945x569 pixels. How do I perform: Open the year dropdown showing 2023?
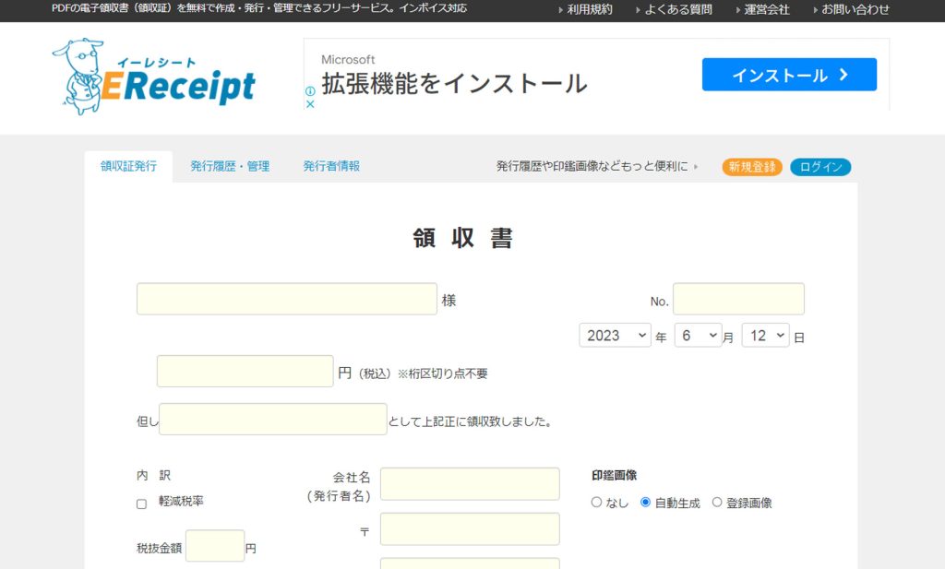(x=615, y=336)
